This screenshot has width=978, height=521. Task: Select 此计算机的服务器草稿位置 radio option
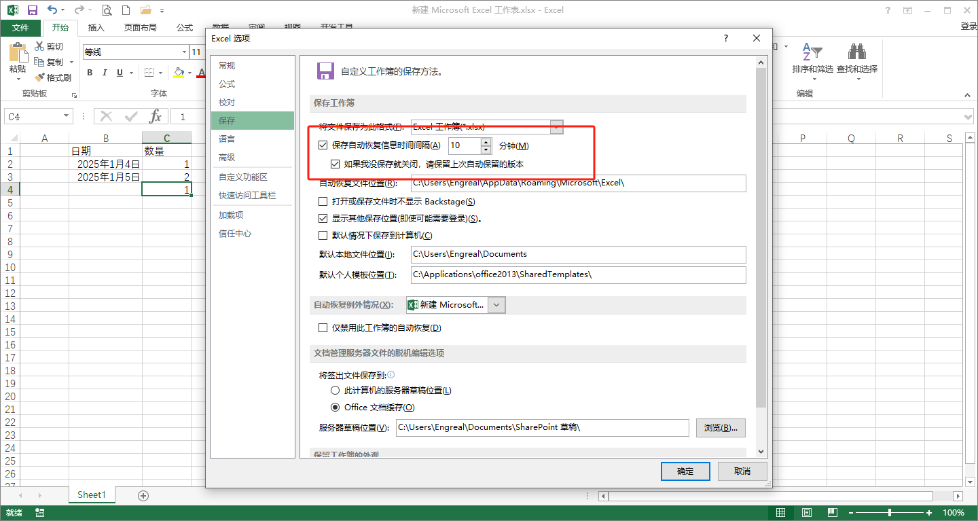coord(335,391)
